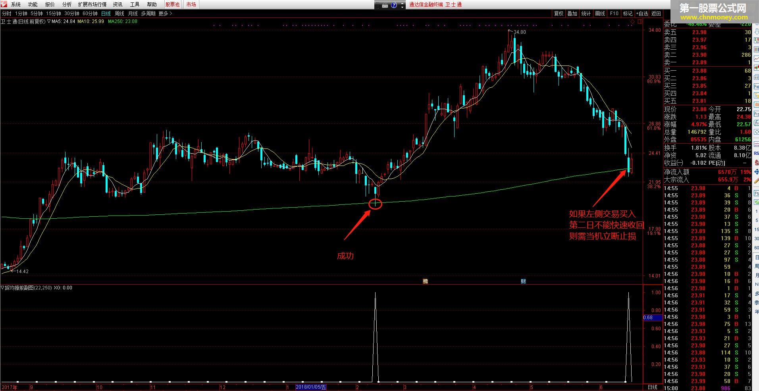The image size is (759, 391).
Task: Expand the 更多 periods dropdown
Action: 166,13
